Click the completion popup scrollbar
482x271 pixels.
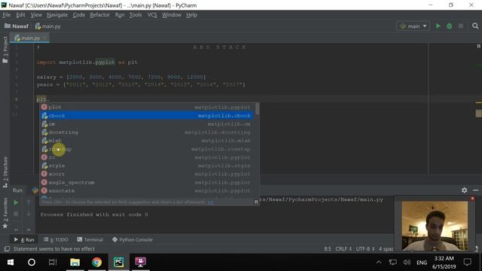coord(257,108)
